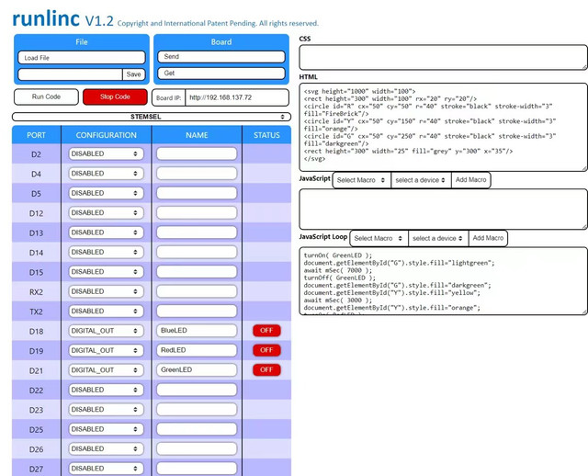Click the Run Code button
The image size is (588, 476).
[46, 96]
